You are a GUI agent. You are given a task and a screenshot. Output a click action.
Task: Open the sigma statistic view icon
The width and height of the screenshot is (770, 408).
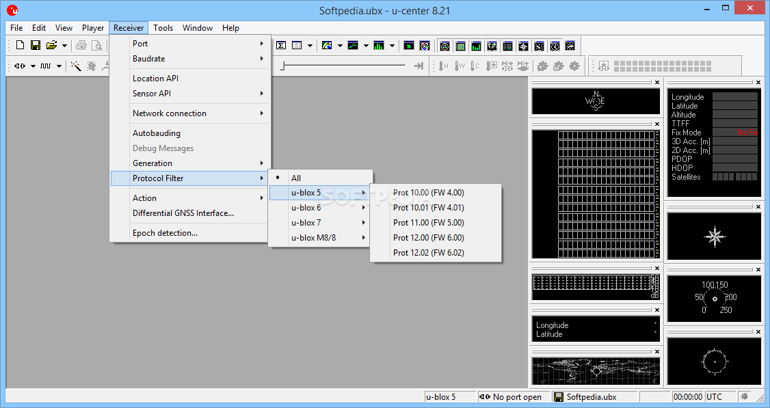click(281, 46)
